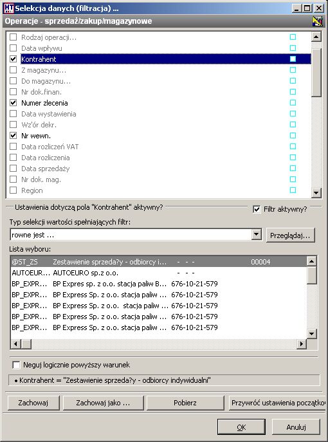Confirm the filter with OK button

point(241,427)
